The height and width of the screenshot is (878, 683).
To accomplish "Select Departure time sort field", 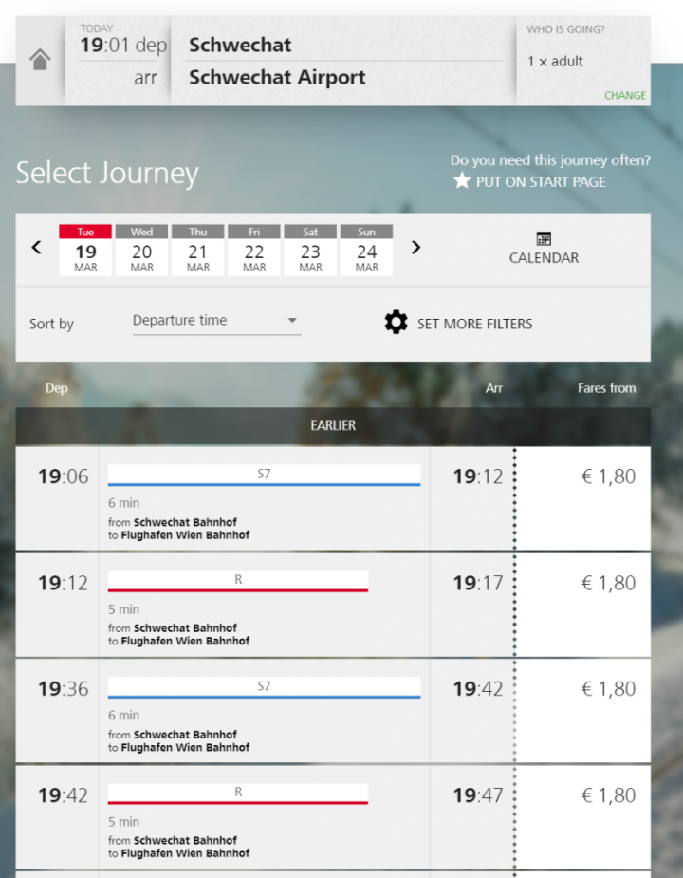I will point(209,321).
